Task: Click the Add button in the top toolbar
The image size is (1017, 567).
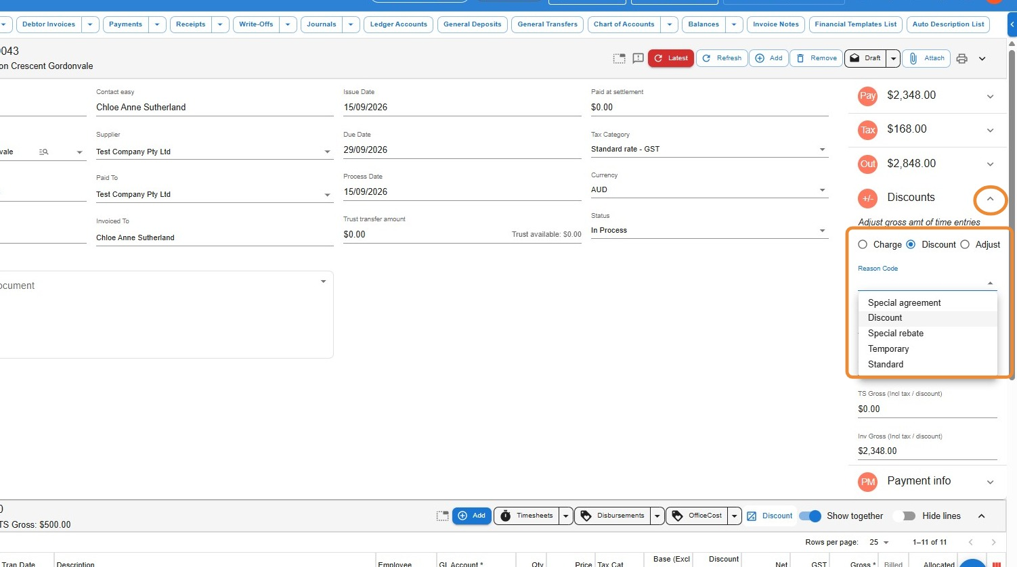Action: 769,58
